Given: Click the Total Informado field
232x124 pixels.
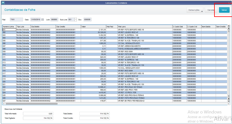Looking at the screenshot, I should [38, 113].
